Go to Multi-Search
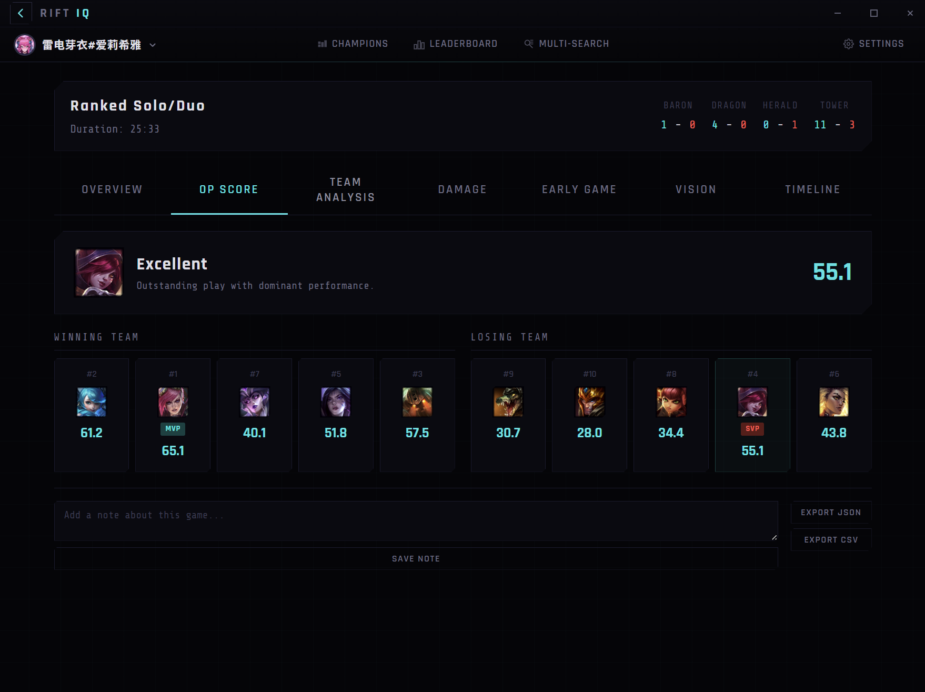This screenshot has width=925, height=692. [x=567, y=44]
